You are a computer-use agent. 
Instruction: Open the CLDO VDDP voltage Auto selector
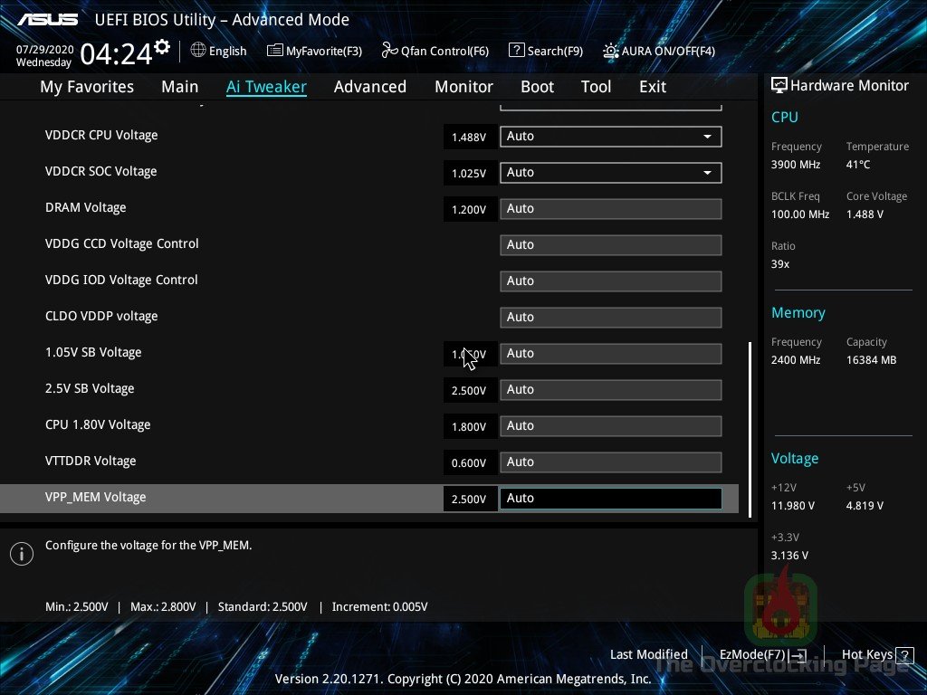(610, 317)
